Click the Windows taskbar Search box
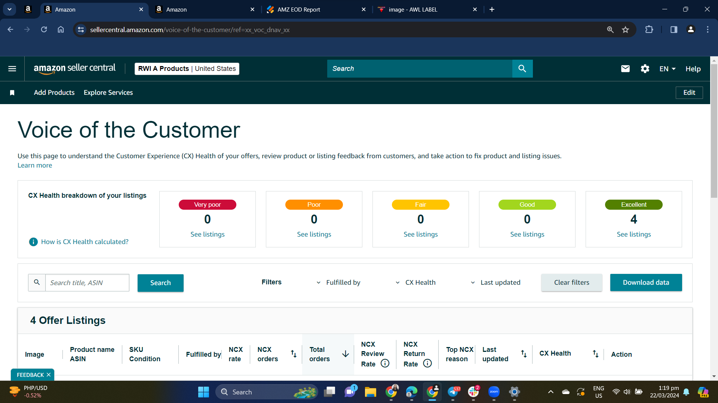The width and height of the screenshot is (718, 403). 266,392
